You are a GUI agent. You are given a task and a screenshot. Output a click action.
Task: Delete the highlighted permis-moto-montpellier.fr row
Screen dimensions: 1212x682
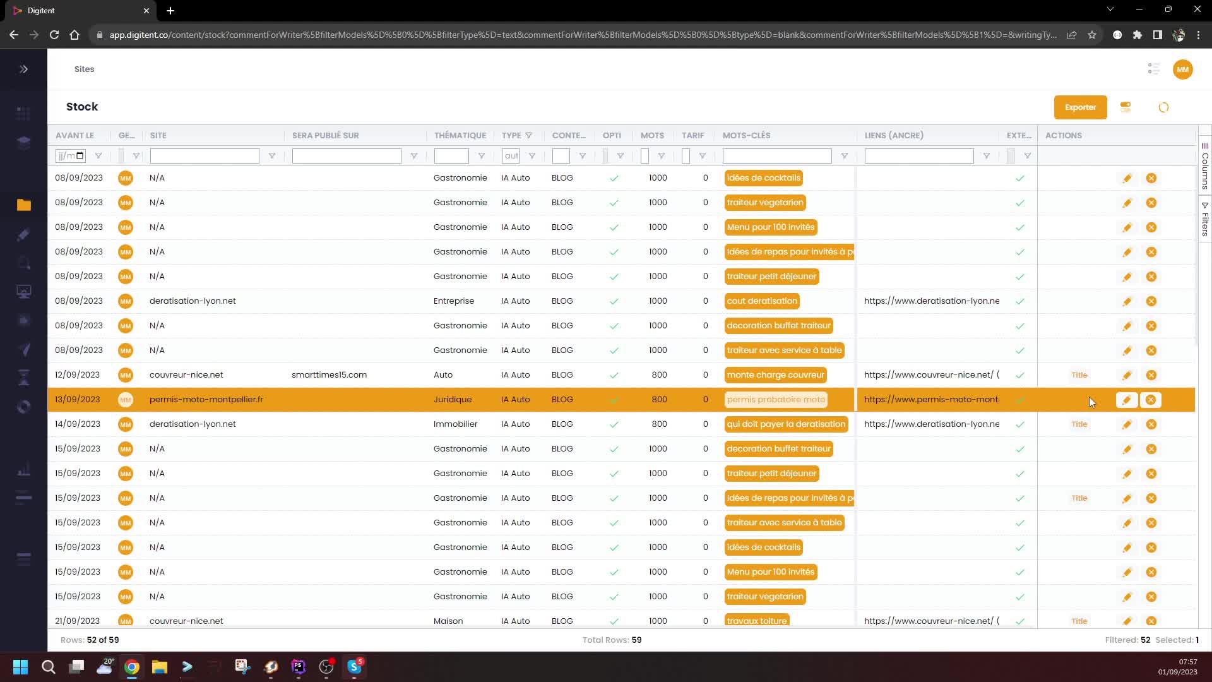click(1150, 400)
